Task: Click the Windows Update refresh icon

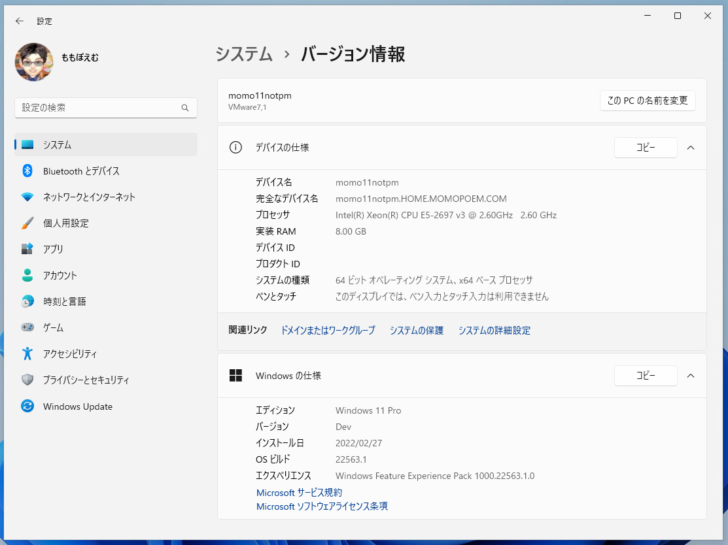Action: tap(27, 406)
